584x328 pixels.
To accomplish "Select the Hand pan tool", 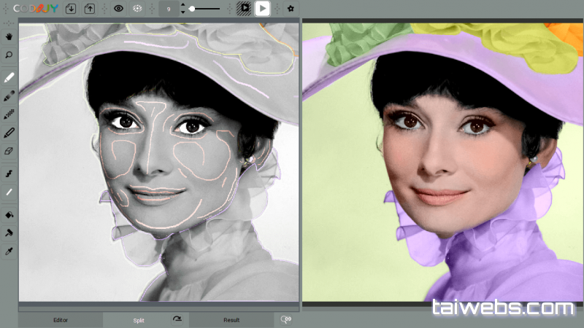I will pos(9,36).
